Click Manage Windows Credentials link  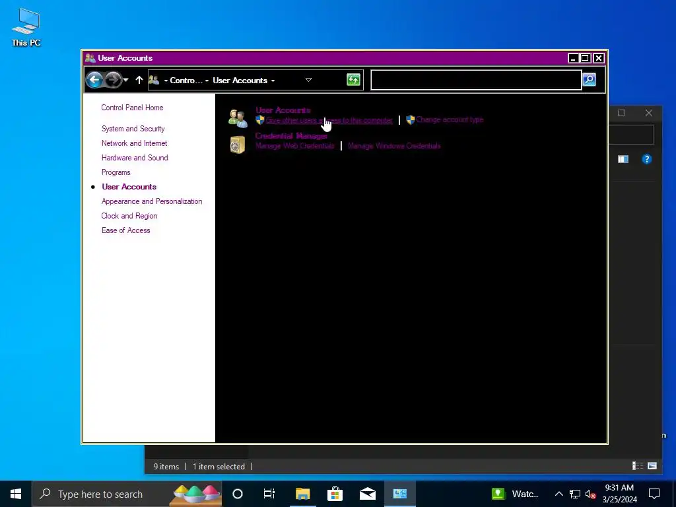point(395,146)
